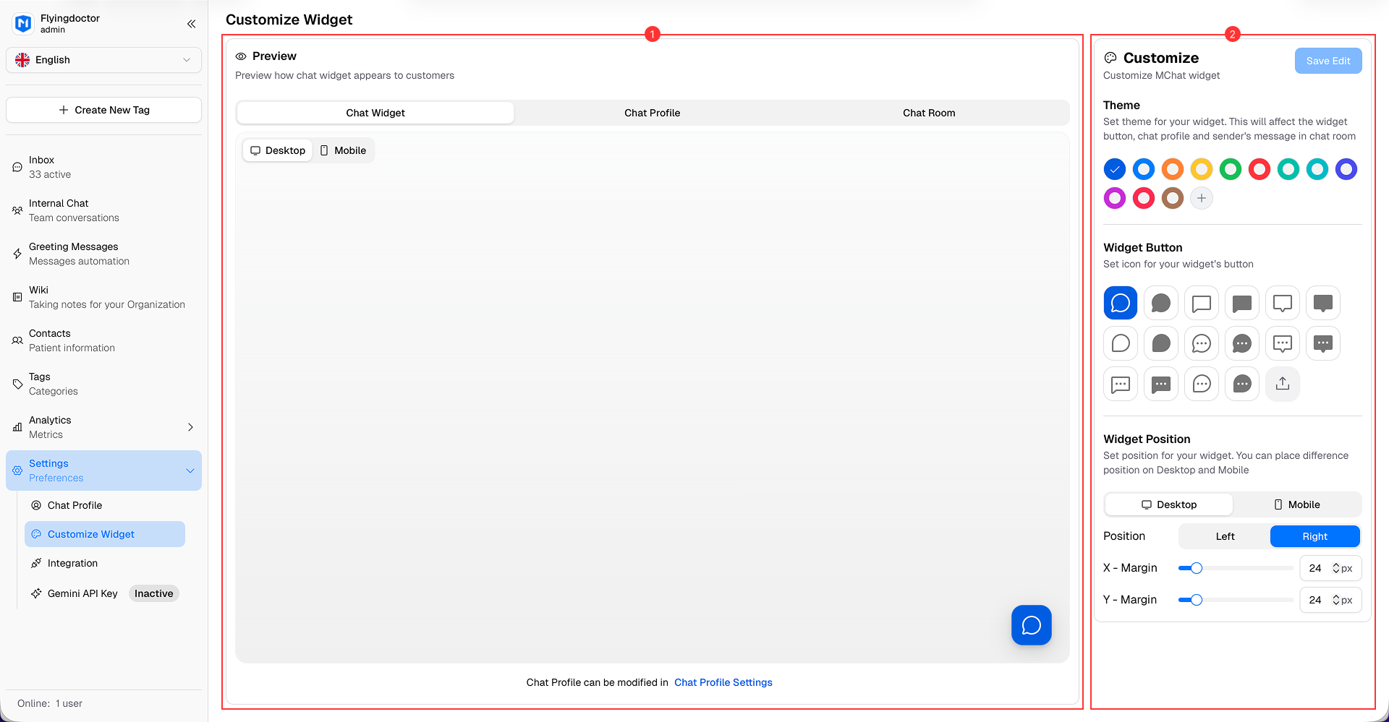Click the upload custom widget icon button
Image resolution: width=1389 pixels, height=722 pixels.
coord(1282,384)
